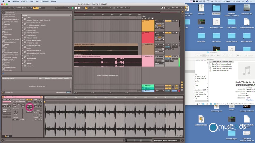Screen dimensions: 255x143
Task: Click the Groove Pool wave icon
Action: [3, 93]
